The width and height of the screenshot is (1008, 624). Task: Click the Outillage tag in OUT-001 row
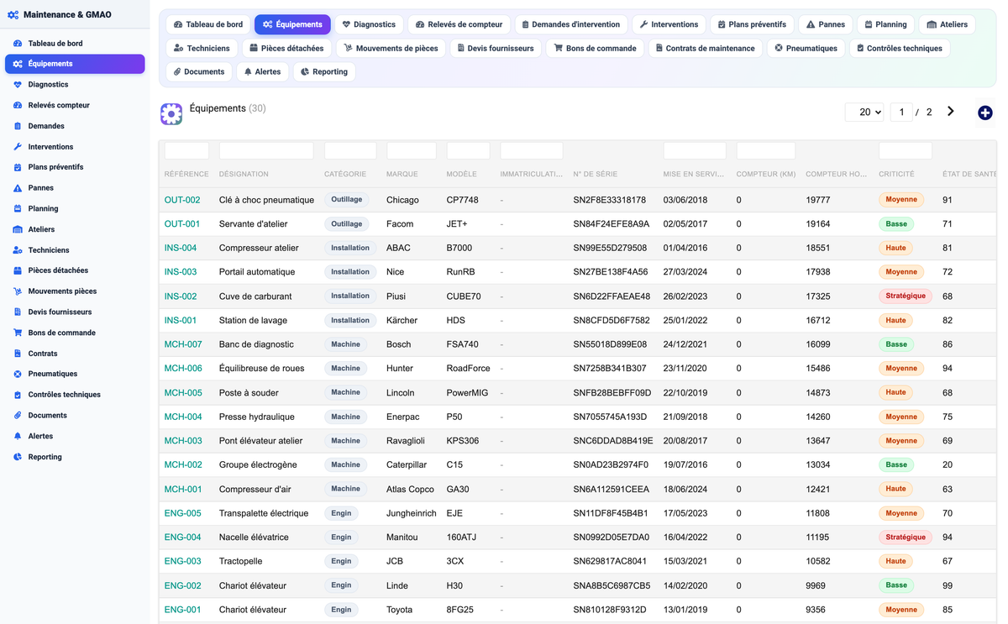[x=347, y=223]
